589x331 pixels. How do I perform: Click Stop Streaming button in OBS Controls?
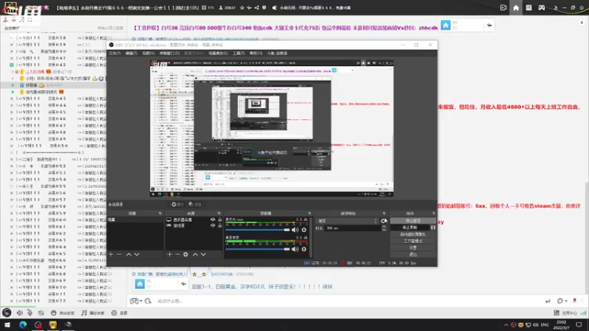point(413,221)
